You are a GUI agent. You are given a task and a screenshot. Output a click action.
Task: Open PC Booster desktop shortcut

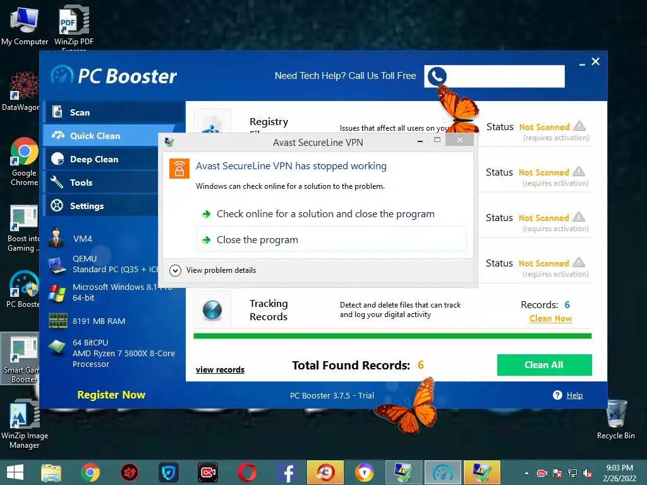(x=23, y=289)
